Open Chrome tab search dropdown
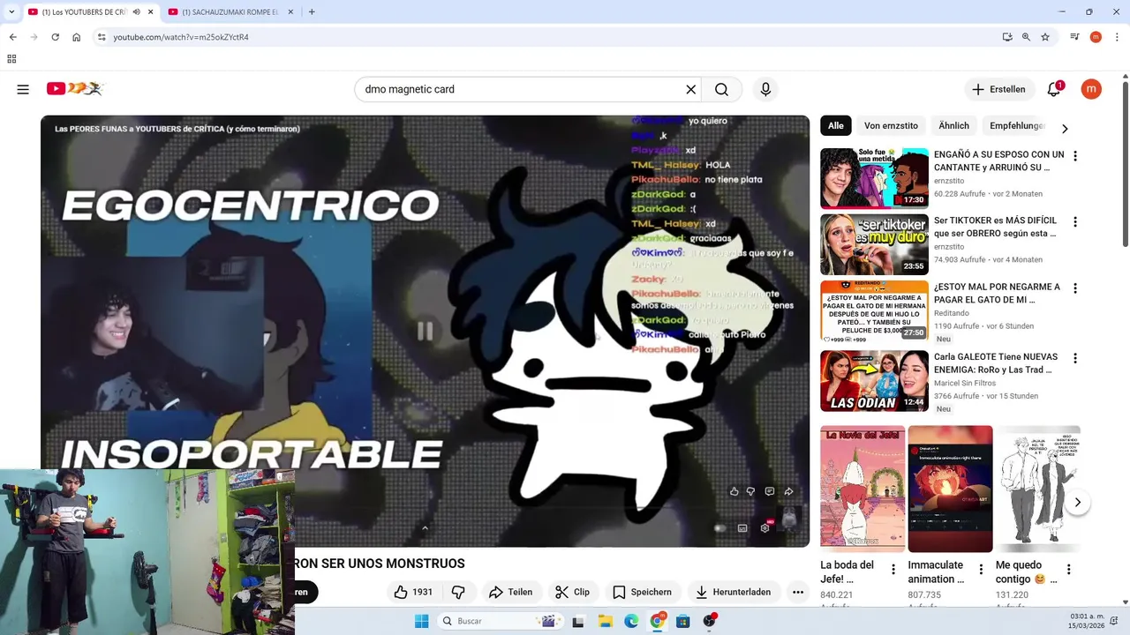Screen dimensions: 1130x635 [11, 12]
